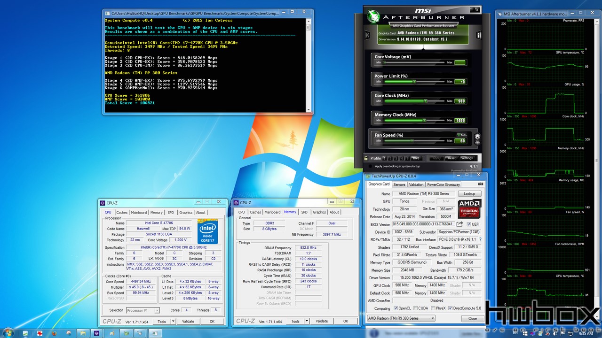Toggle the OpenCL checkbox
602x338 pixels.
pos(395,308)
